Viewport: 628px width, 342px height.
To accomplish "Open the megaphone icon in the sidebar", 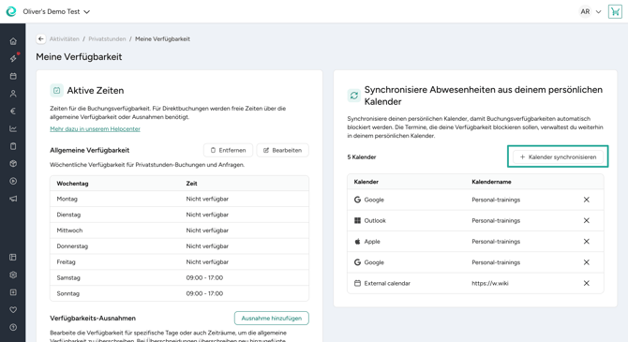I will [13, 199].
